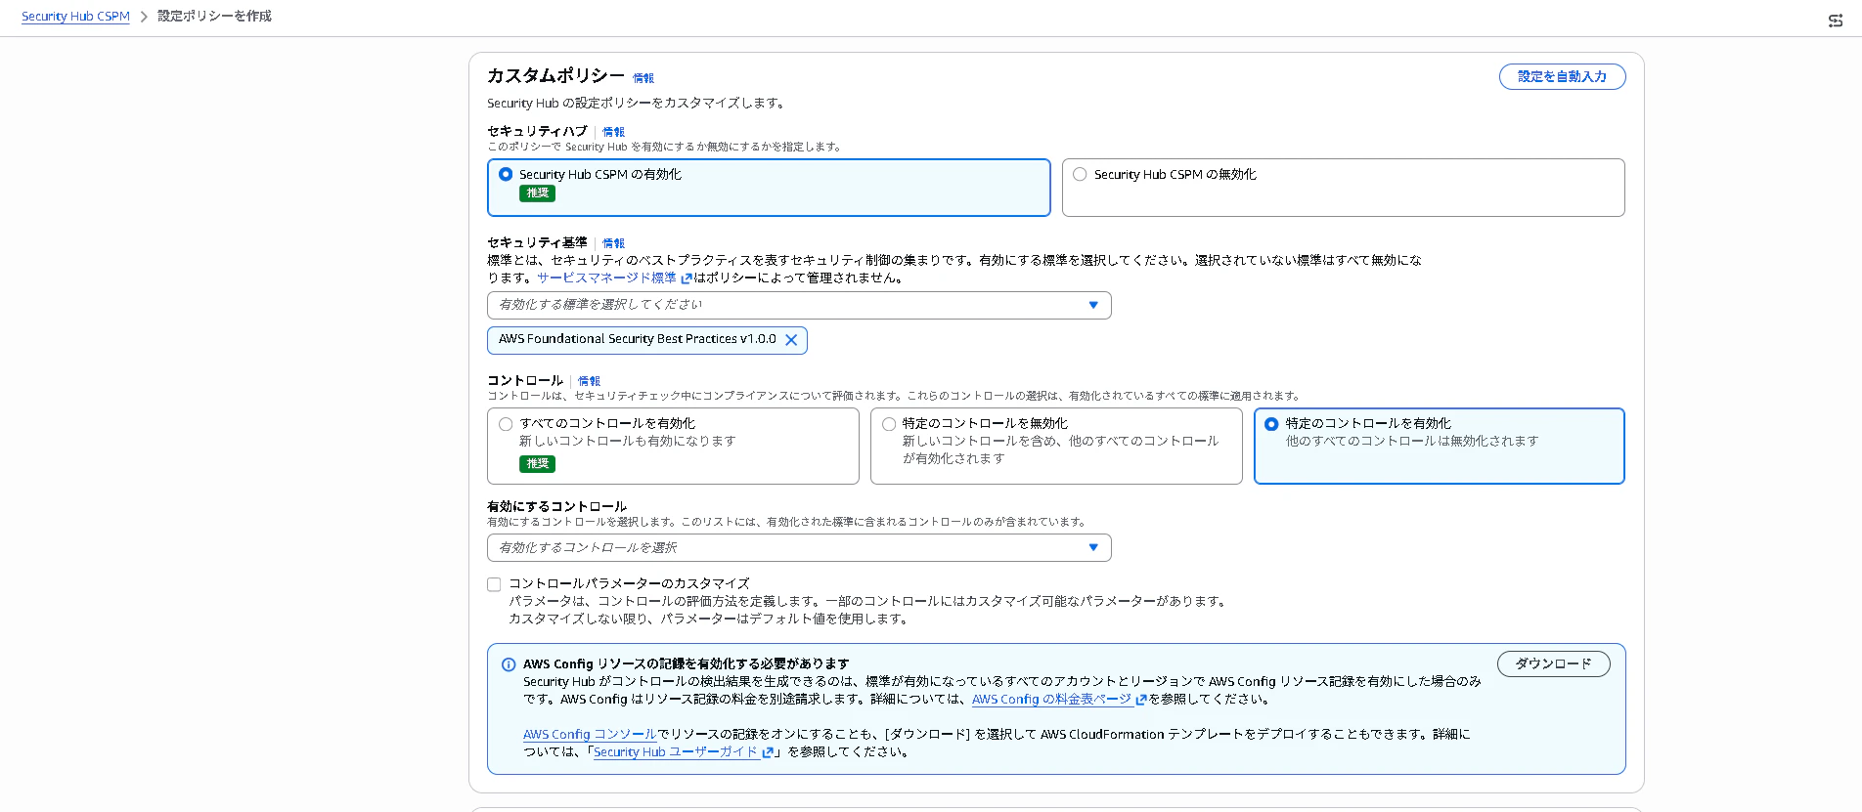Click external-link icon after サービスマネージド標準
Viewport: 1862px width, 812px height.
point(687,278)
